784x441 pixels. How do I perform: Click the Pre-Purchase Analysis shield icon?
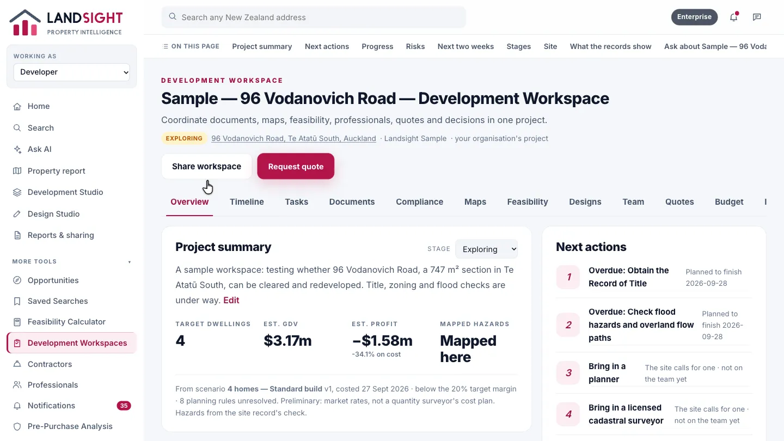pyautogui.click(x=17, y=426)
